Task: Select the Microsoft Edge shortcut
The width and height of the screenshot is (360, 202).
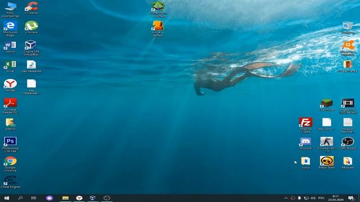Action: [10, 29]
